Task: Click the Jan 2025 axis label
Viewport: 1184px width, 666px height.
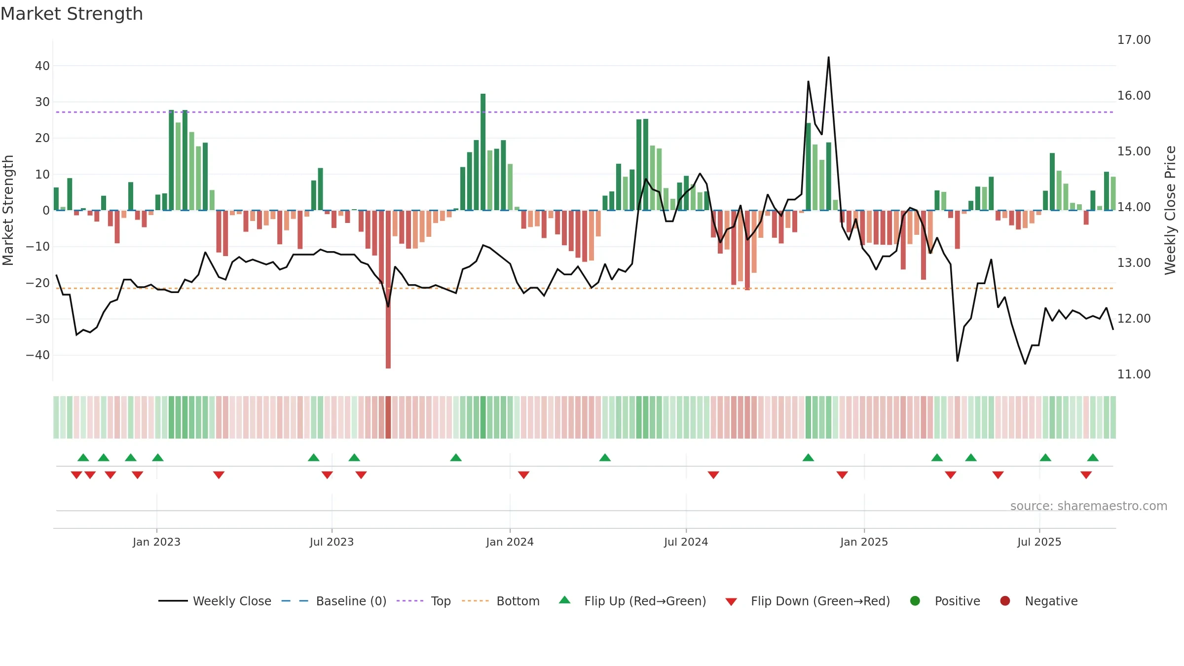Action: point(864,542)
